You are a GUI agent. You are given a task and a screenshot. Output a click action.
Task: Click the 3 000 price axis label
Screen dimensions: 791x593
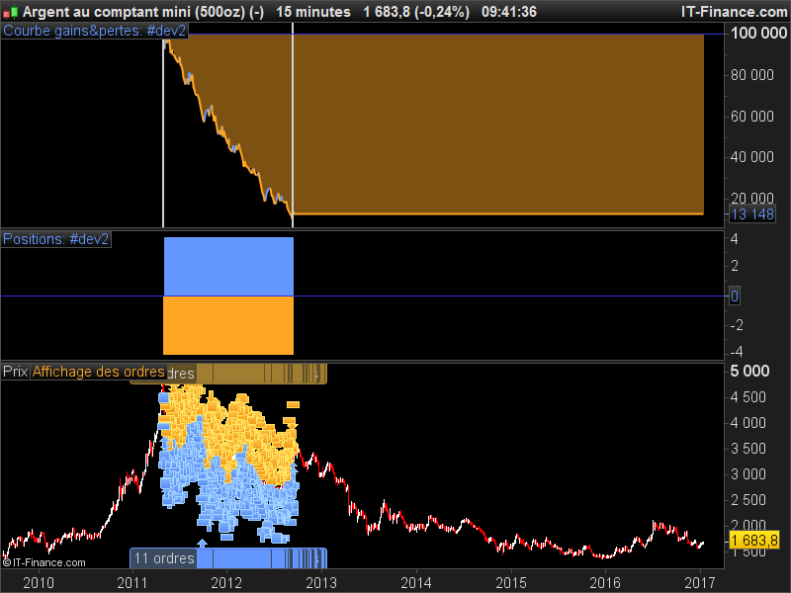click(x=748, y=474)
